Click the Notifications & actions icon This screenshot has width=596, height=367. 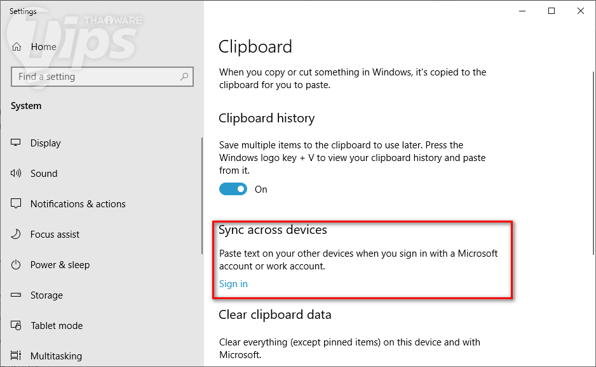click(x=17, y=204)
